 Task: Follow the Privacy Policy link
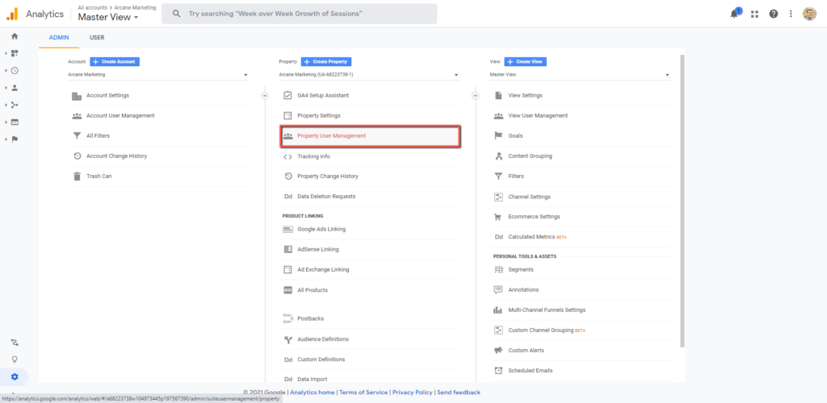(x=413, y=393)
